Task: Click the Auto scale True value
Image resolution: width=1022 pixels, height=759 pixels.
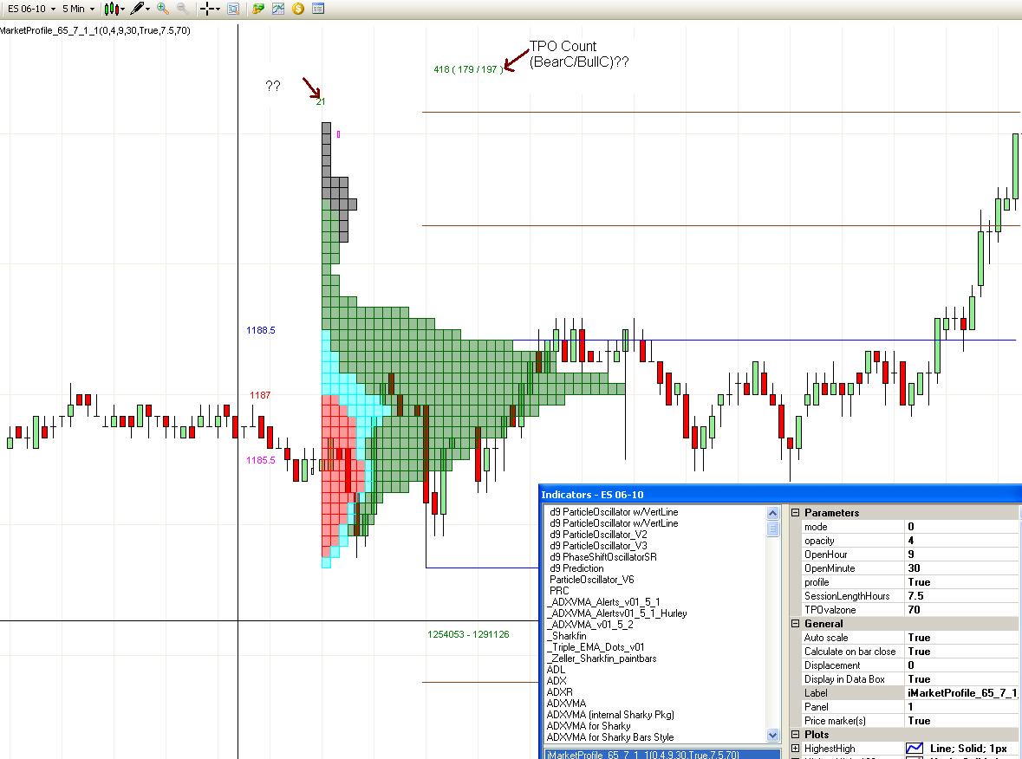Action: (961, 637)
